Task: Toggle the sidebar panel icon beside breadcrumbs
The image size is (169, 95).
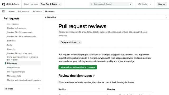Action: tap(3, 11)
